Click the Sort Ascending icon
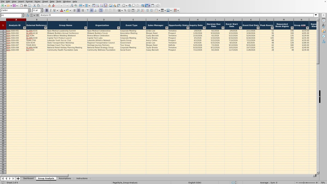This screenshot has width=327, height=184. coord(98,5)
